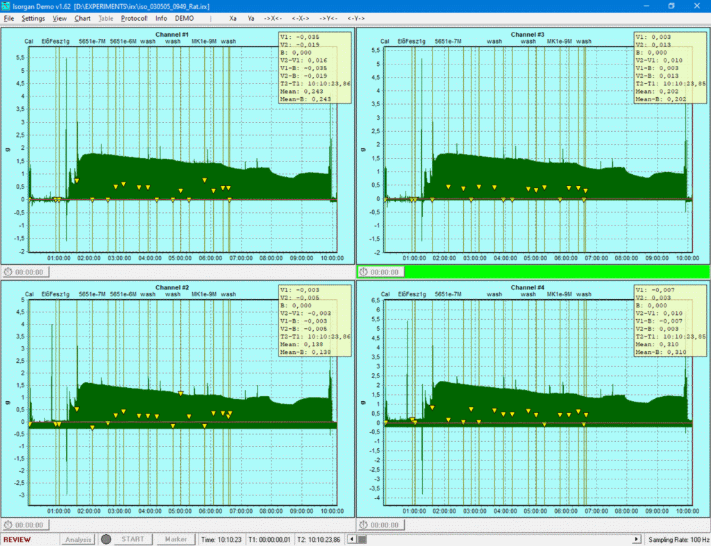Open the Settings menu
The height and width of the screenshot is (546, 711).
pos(33,19)
